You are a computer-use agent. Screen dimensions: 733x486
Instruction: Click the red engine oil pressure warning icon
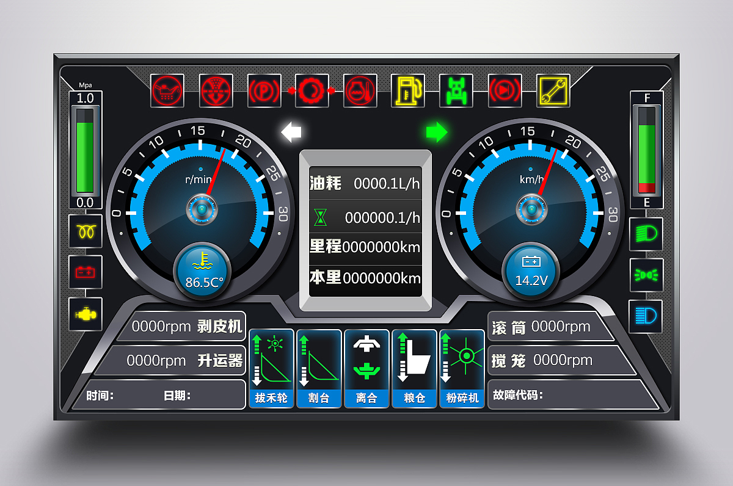[168, 91]
